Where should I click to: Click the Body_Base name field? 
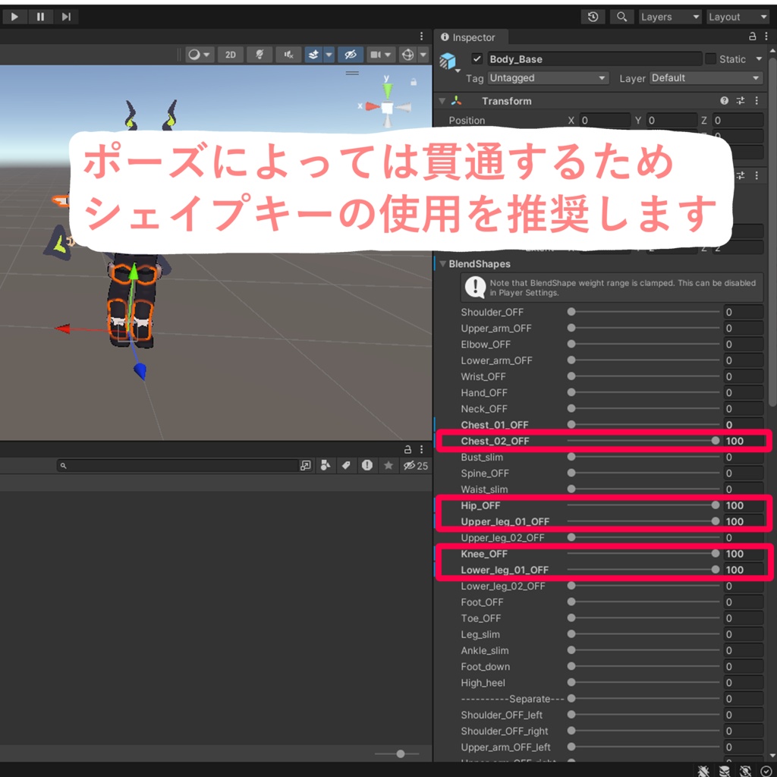pyautogui.click(x=594, y=59)
